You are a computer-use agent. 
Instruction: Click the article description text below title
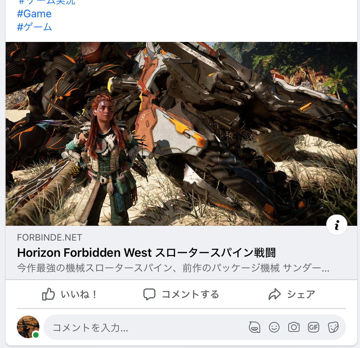(x=173, y=268)
